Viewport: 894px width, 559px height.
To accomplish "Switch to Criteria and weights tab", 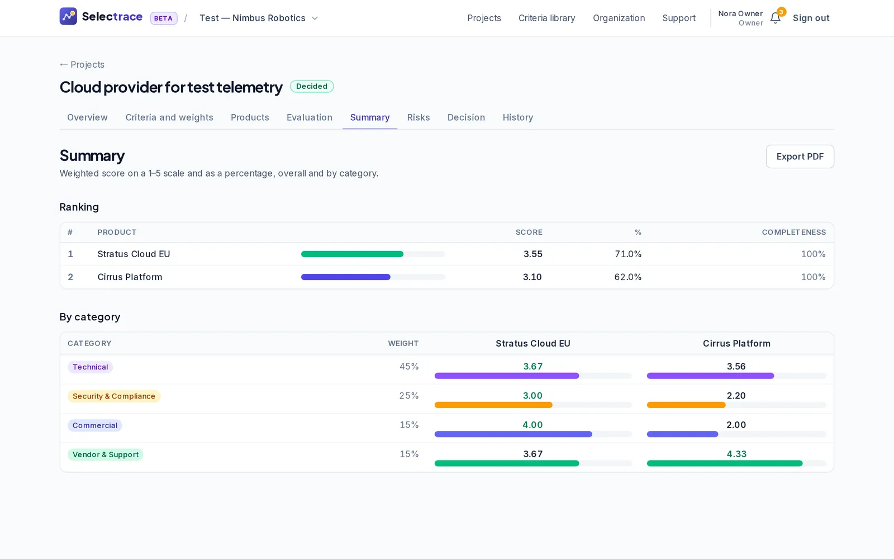I will coord(169,117).
